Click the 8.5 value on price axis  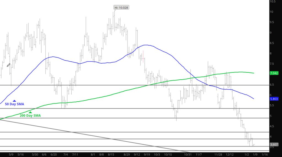(x=273, y=43)
